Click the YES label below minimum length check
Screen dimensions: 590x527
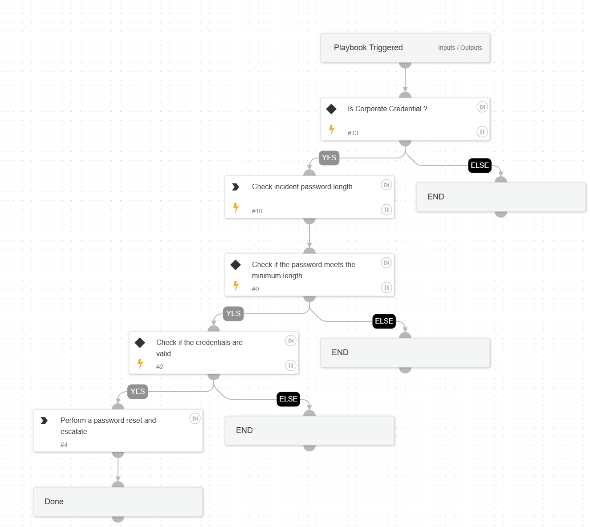coord(233,313)
